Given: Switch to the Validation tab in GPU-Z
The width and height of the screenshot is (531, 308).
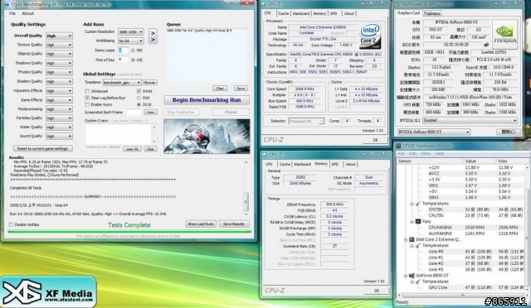Looking at the screenshot, I should (x=431, y=13).
